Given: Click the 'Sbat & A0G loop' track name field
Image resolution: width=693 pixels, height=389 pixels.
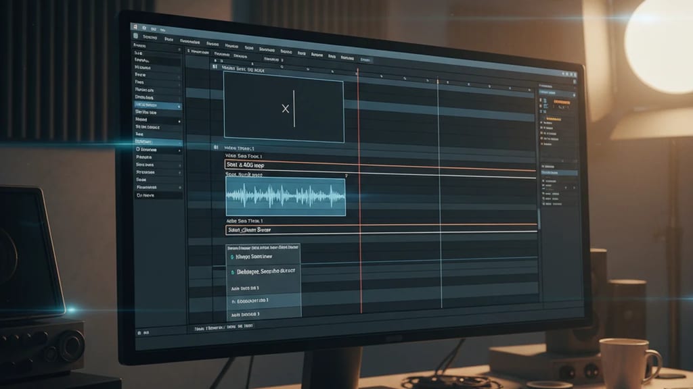Looking at the screenshot, I should [x=380, y=167].
